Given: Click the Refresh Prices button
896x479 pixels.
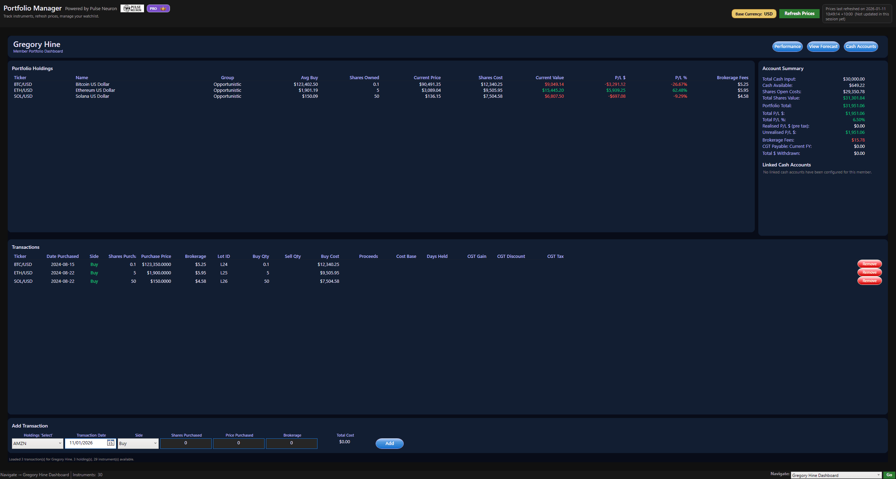Looking at the screenshot, I should tap(799, 13).
